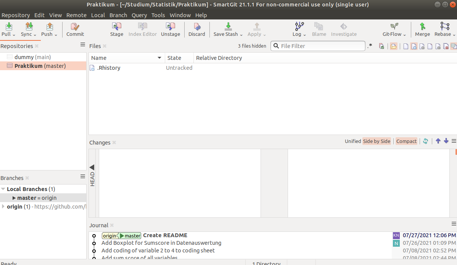The height and width of the screenshot is (265, 457).
Task: Sort files by the State column header
Action: click(x=179, y=58)
